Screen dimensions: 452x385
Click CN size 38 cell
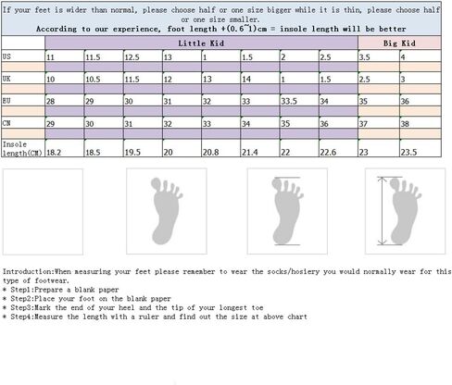[421, 123]
